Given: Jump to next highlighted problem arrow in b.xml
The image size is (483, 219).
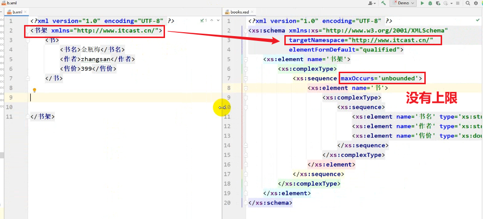Looking at the screenshot, I should click(218, 20).
